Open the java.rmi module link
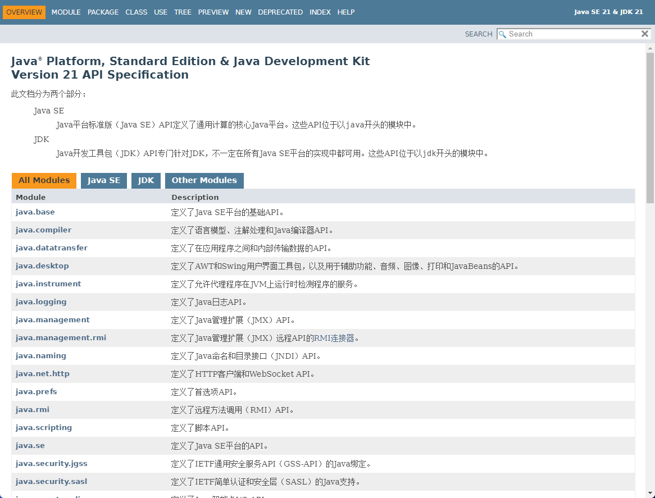The height and width of the screenshot is (498, 655). (33, 409)
